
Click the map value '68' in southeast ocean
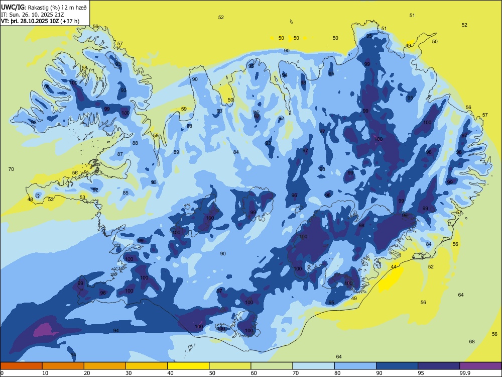click(472, 341)
